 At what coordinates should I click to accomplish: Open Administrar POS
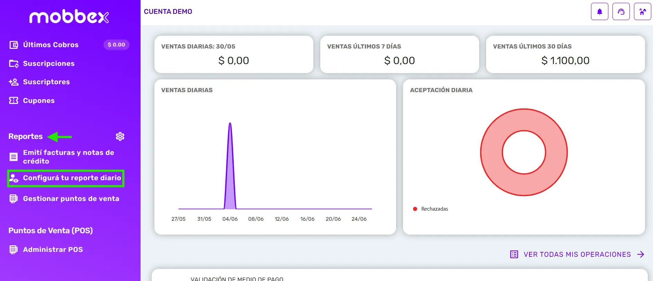tap(53, 249)
